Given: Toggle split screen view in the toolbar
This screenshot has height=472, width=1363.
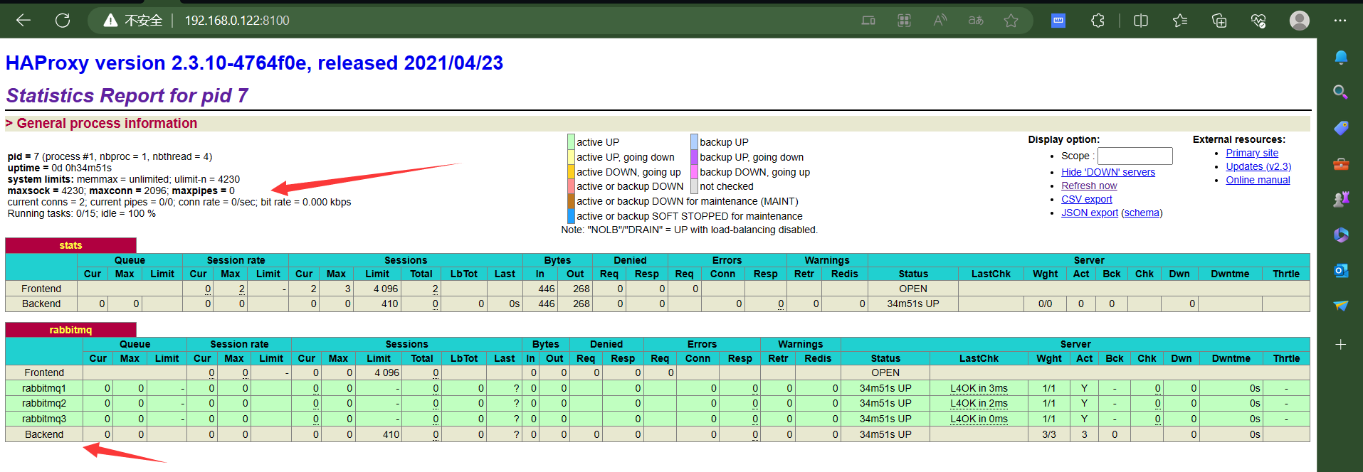Looking at the screenshot, I should coord(1141,21).
